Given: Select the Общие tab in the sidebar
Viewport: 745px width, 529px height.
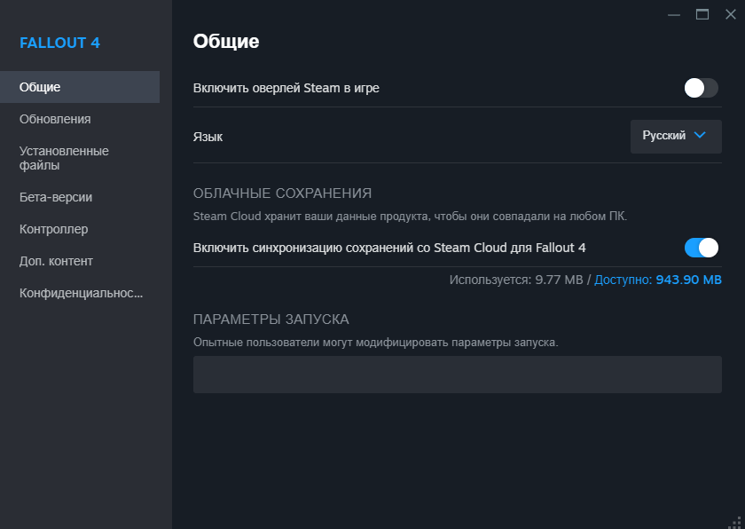Looking at the screenshot, I should click(x=40, y=87).
